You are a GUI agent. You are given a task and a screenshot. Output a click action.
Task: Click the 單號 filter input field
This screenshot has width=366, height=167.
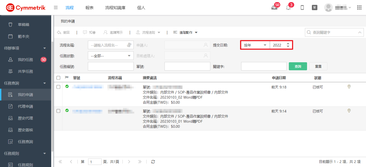(187, 66)
